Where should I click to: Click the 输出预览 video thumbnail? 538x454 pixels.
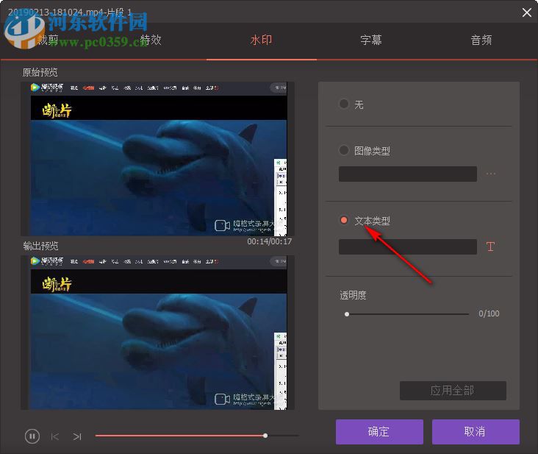(x=158, y=333)
